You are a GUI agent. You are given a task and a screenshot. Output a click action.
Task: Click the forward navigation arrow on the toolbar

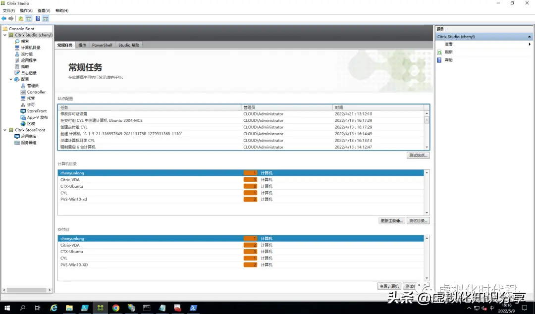tap(10, 18)
